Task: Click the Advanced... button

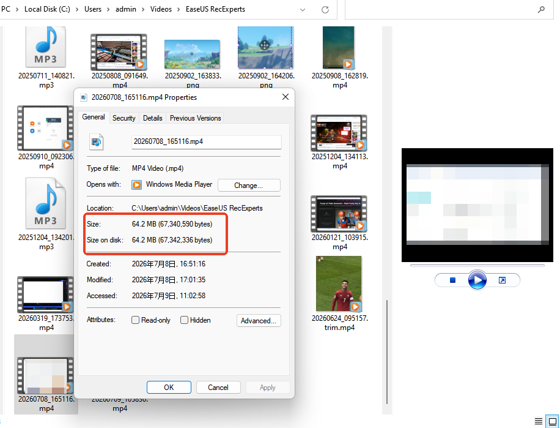Action: 259,320
